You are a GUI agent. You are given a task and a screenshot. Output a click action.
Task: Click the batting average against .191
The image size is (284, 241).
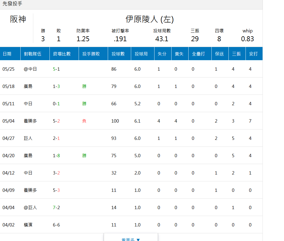point(120,39)
